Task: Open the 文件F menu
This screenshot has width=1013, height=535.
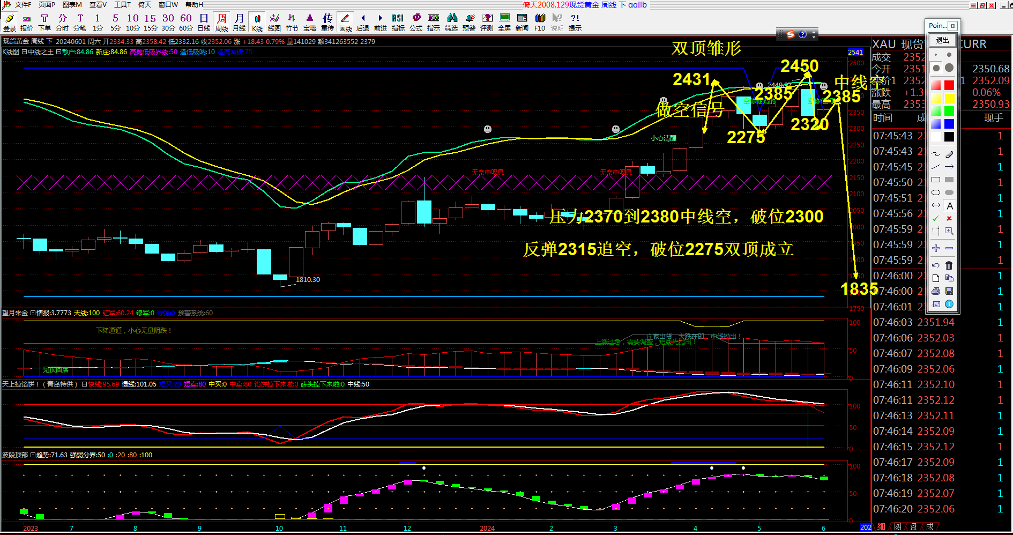Action: [23, 5]
